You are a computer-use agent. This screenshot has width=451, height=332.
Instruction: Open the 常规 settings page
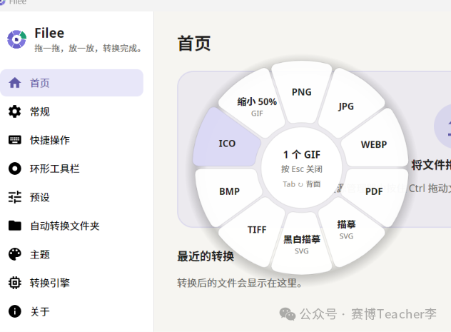72,111
